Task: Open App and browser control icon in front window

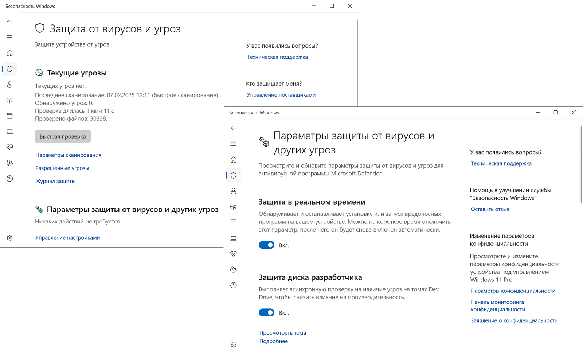Action: click(x=233, y=222)
